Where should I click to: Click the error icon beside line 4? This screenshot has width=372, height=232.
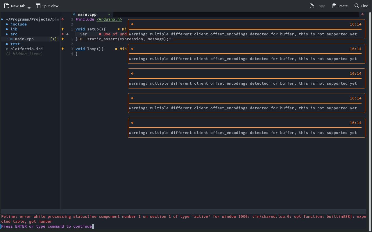click(62, 34)
